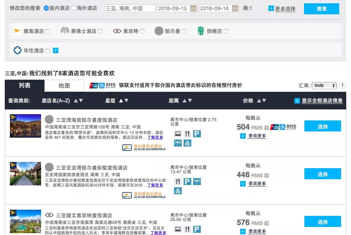Select the 海外酒店 radio button
This screenshot has height=235, width=351.
pyautogui.click(x=74, y=8)
